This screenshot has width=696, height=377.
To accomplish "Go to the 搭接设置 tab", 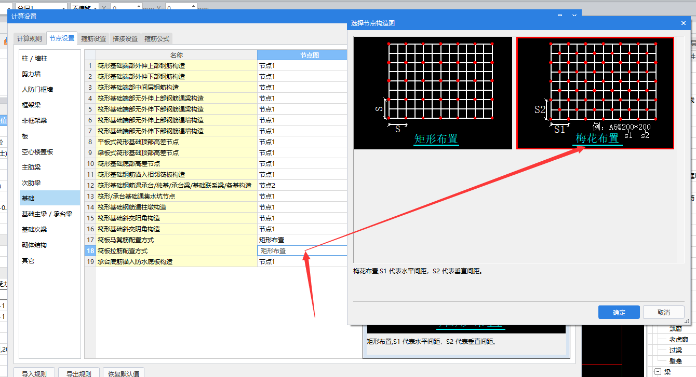I will coord(125,38).
